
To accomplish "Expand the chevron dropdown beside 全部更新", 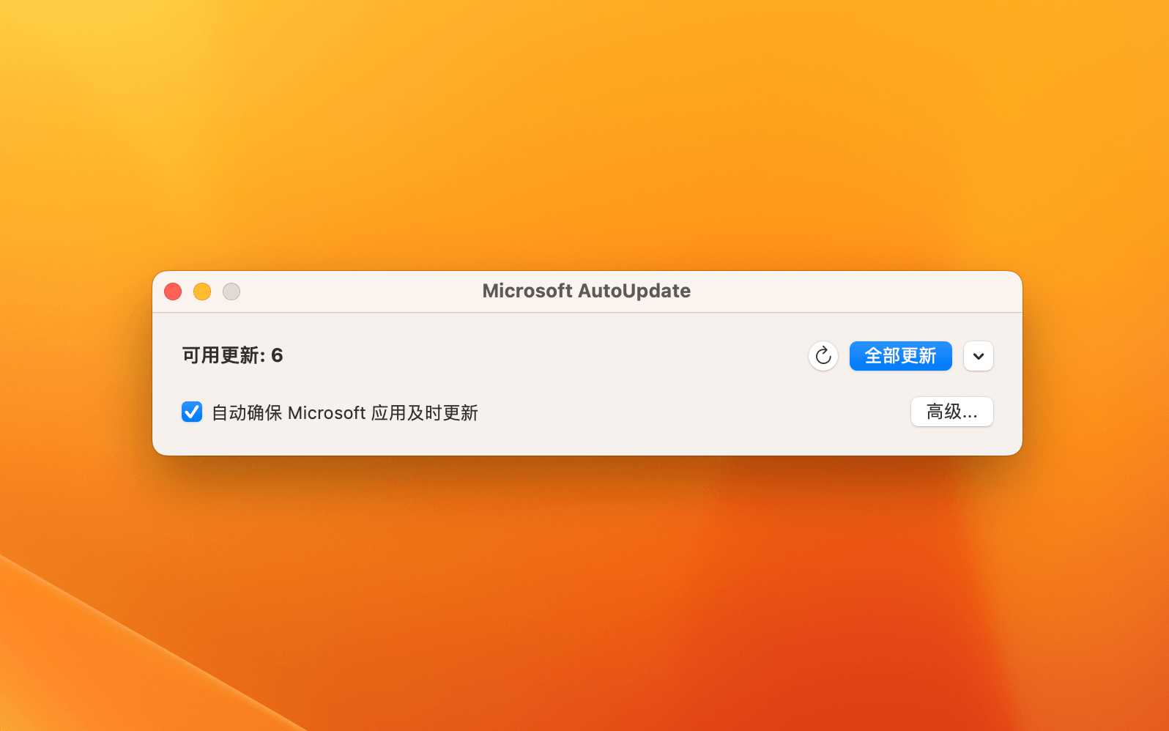I will pos(978,356).
